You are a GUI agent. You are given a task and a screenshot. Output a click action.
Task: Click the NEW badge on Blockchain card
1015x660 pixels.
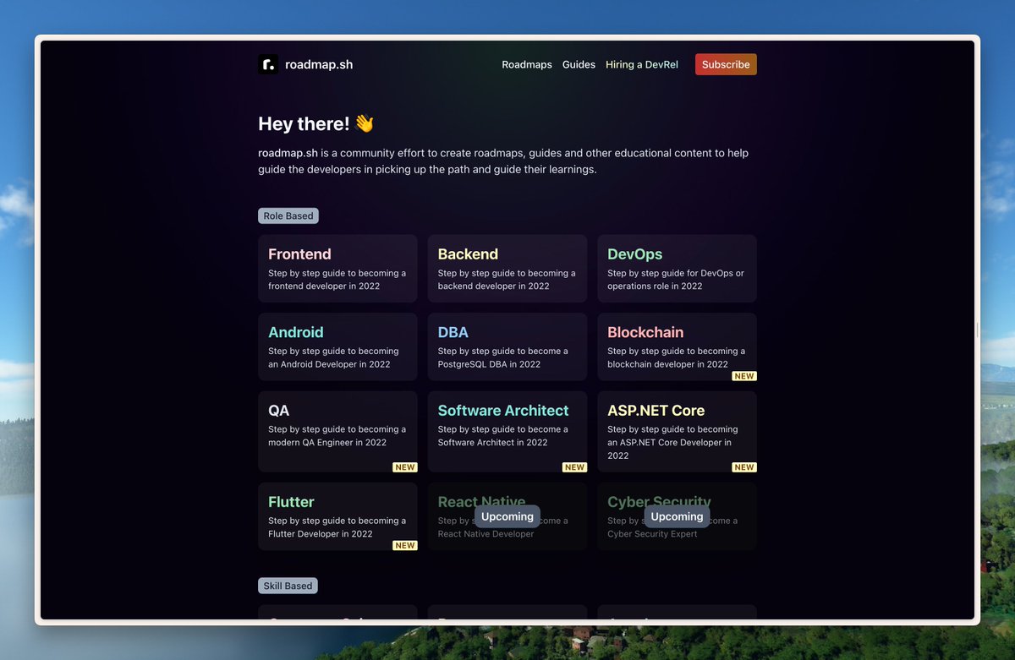(744, 376)
